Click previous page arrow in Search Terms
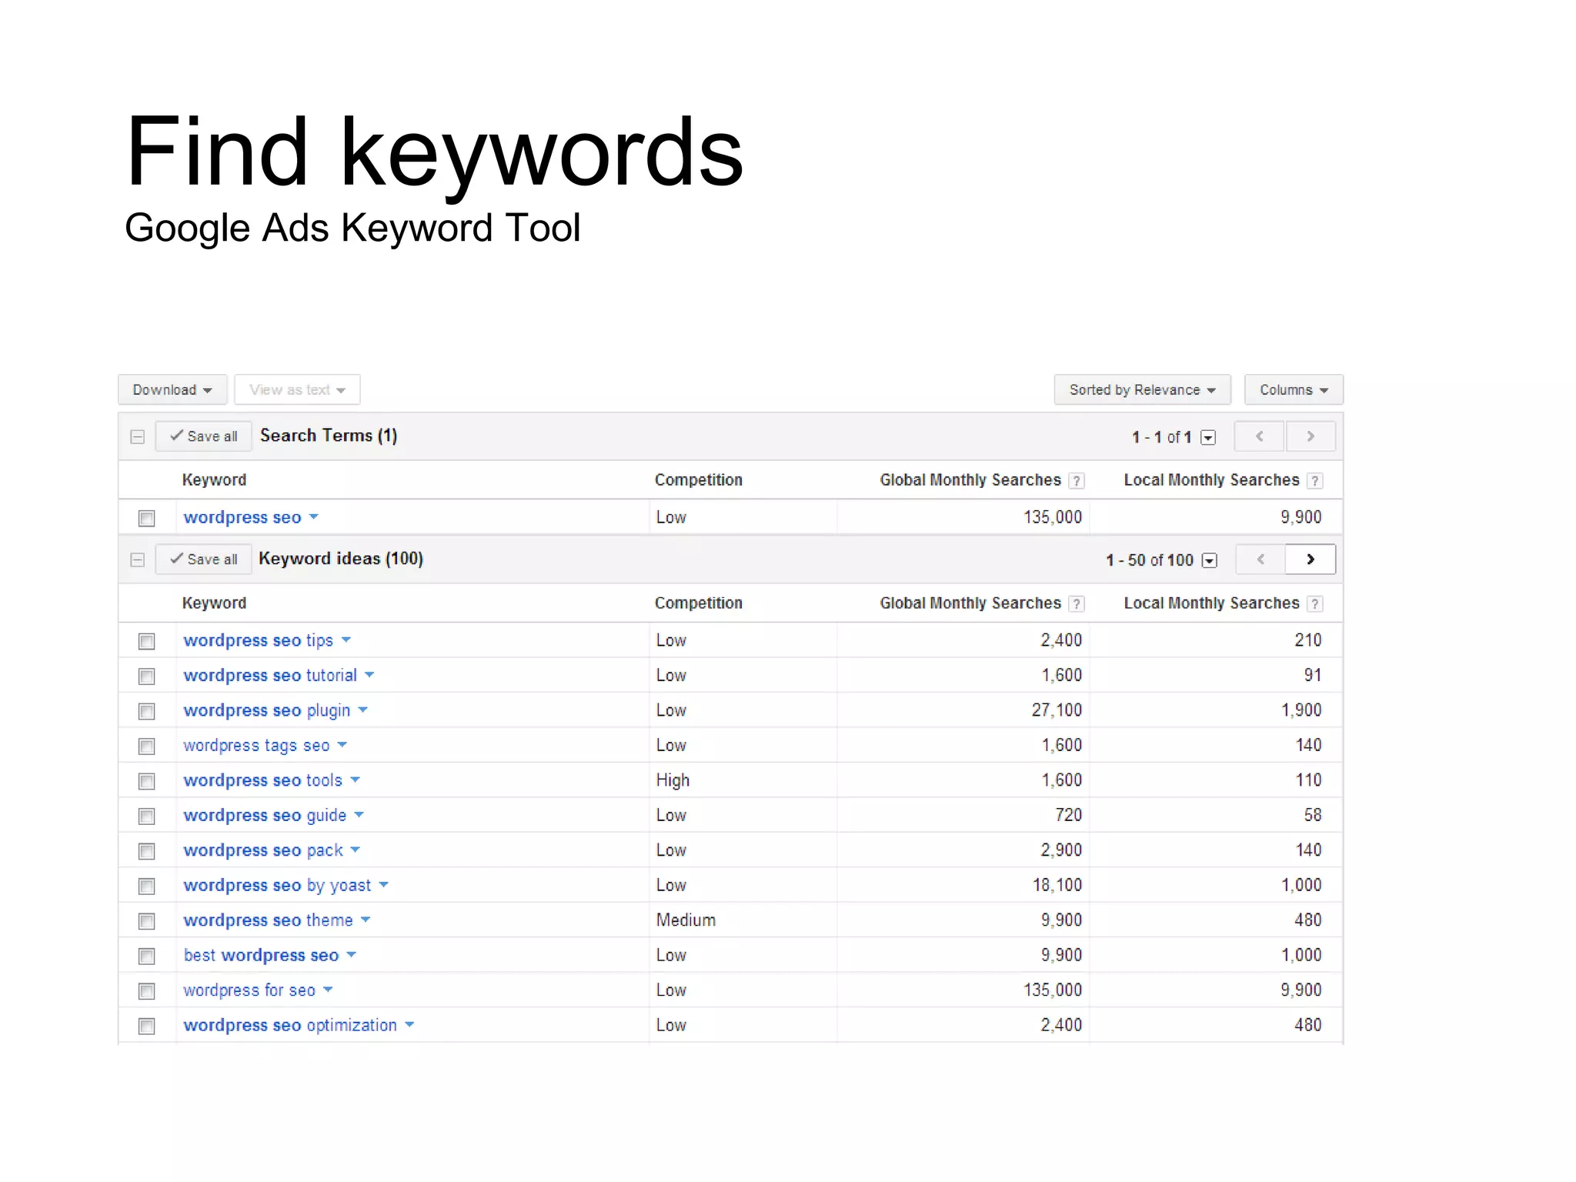The height and width of the screenshot is (1182, 1576). [x=1260, y=436]
